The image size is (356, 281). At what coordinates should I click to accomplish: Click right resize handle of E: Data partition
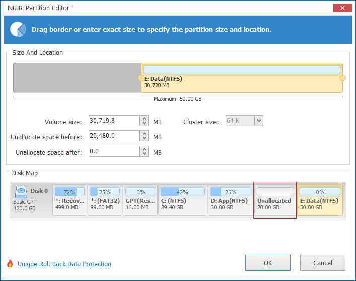(x=343, y=78)
